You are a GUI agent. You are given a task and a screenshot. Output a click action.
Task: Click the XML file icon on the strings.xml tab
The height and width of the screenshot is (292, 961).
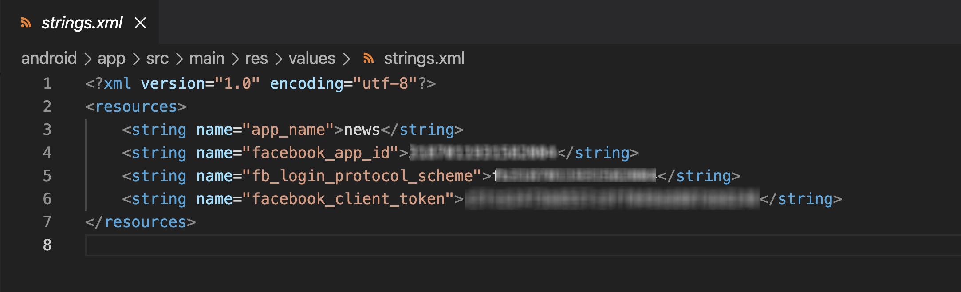pos(26,23)
